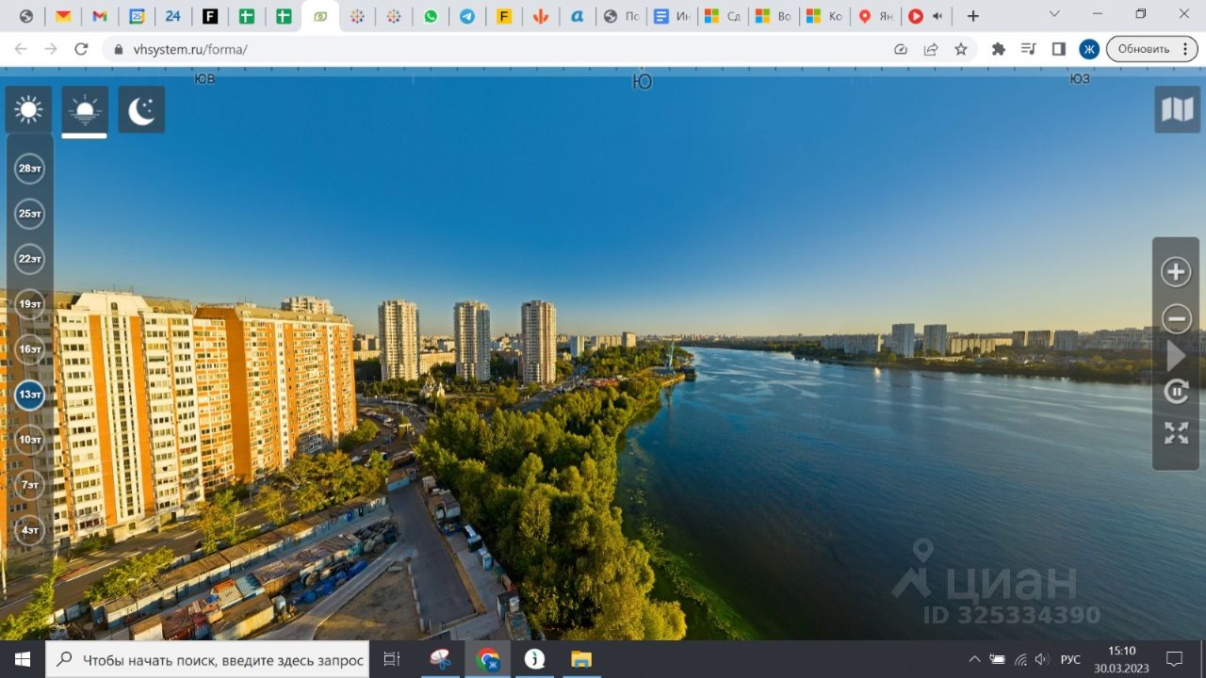Show hidden system tray icons
This screenshot has height=678, width=1206.
pos(974,659)
